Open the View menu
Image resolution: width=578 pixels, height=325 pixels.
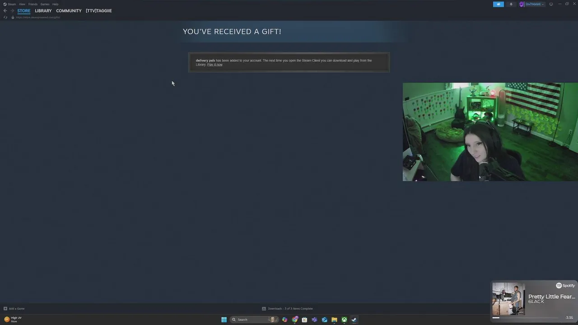[x=22, y=4]
